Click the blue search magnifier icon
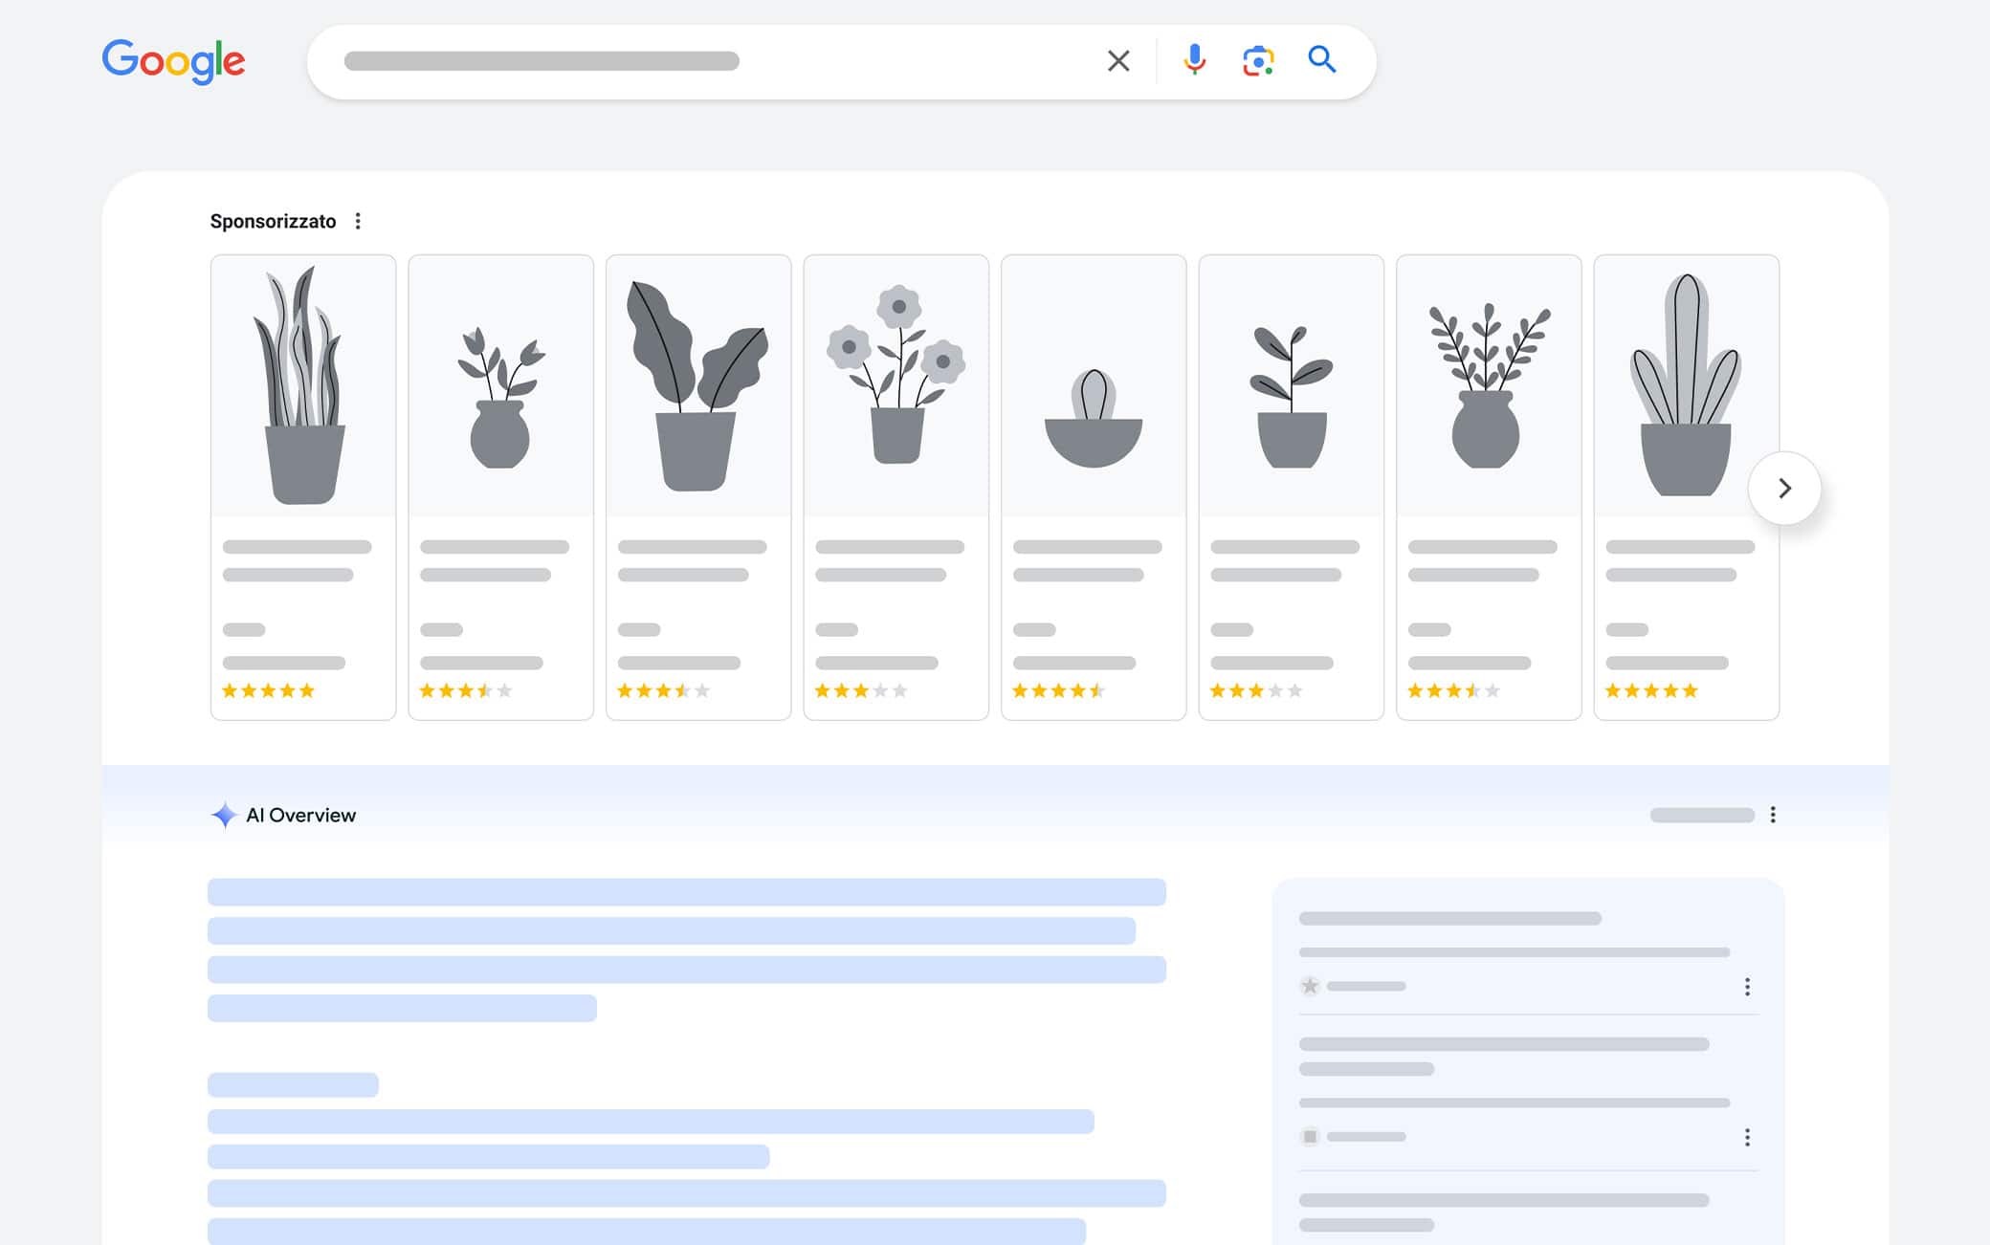The image size is (1990, 1245). [1322, 59]
